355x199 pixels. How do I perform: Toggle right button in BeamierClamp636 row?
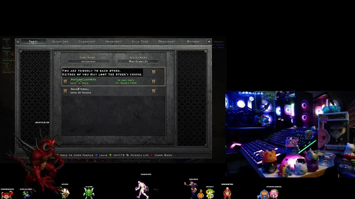click(x=154, y=82)
